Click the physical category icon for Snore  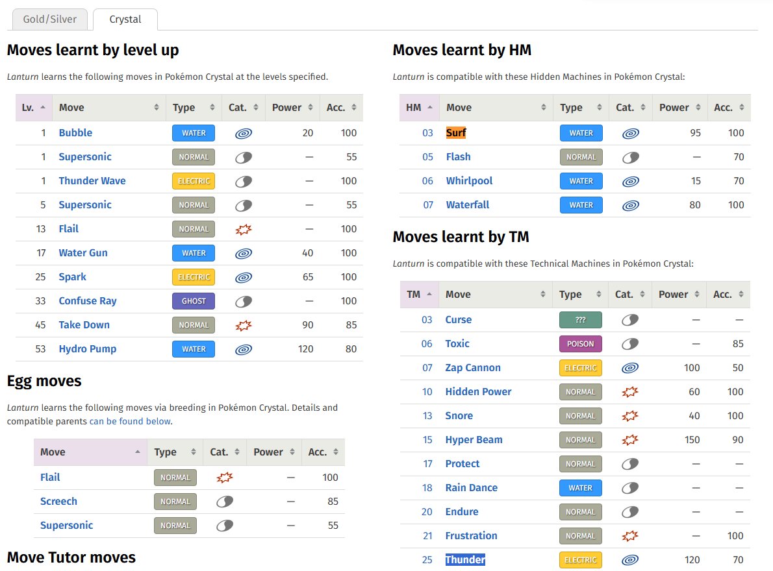[x=630, y=416]
